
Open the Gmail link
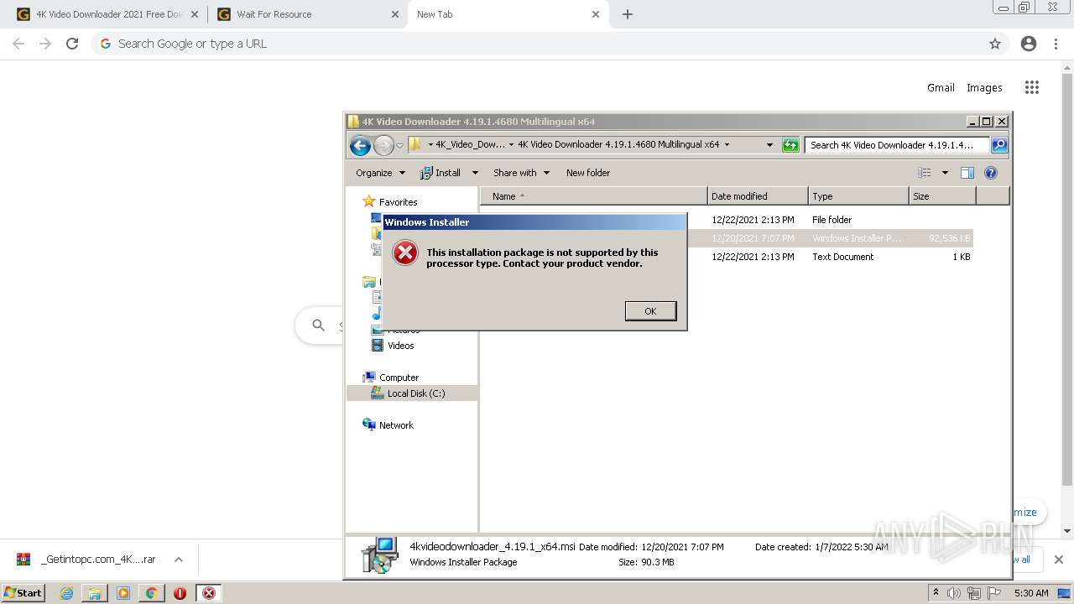(941, 87)
